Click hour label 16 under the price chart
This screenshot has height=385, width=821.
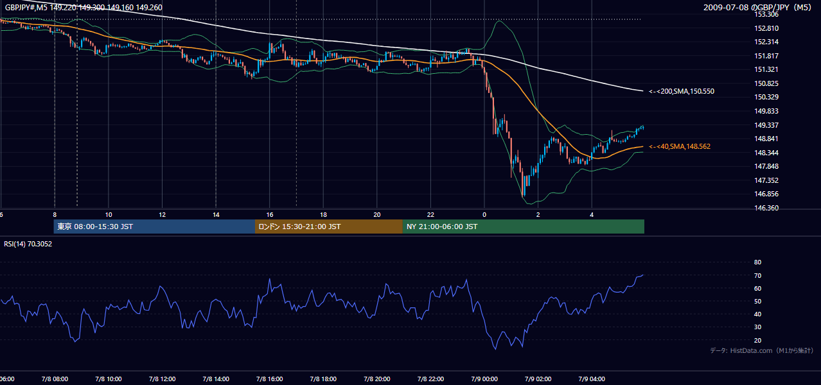[270, 215]
